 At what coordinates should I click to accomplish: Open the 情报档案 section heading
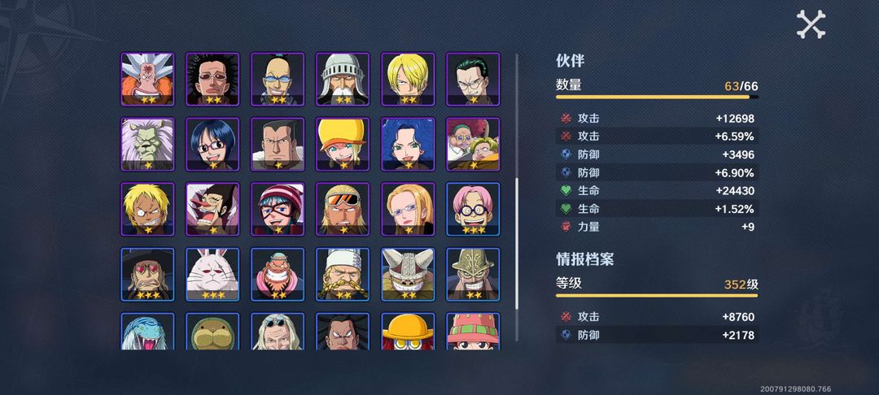coord(584,259)
